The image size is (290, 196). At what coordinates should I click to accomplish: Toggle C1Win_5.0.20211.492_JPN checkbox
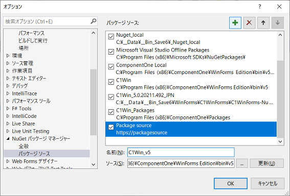[x=111, y=97]
